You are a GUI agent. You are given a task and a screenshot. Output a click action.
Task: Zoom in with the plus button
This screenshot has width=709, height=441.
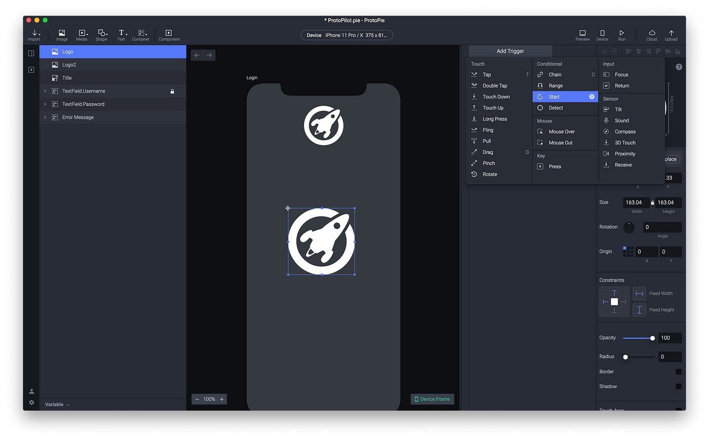[x=222, y=399]
